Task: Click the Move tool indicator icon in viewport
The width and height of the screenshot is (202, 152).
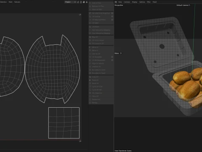Action: click(x=121, y=53)
